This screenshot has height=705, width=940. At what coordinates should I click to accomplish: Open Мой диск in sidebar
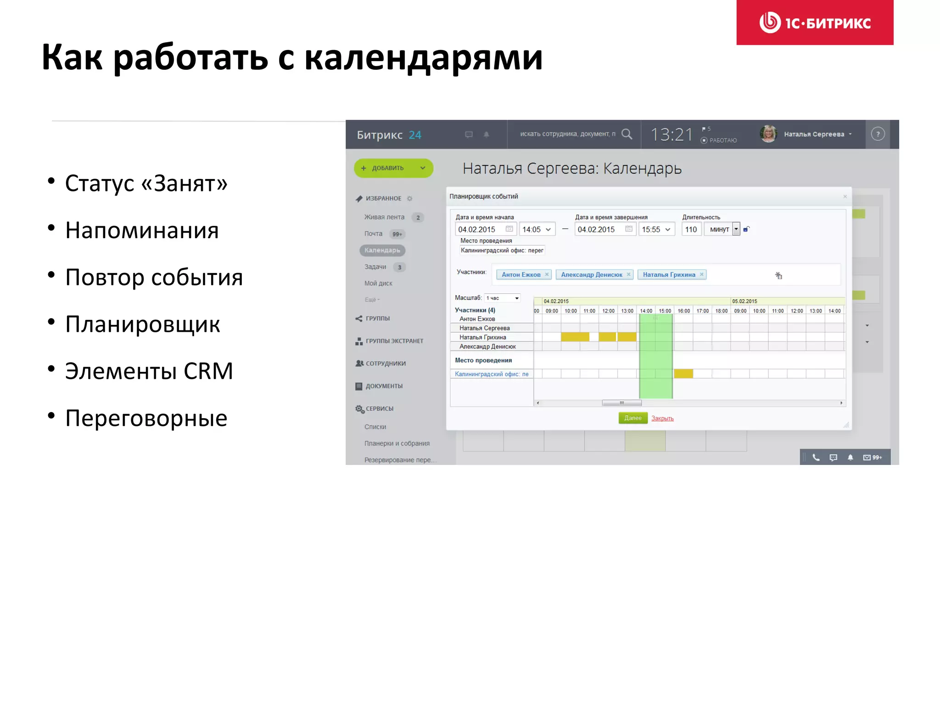[x=378, y=283]
